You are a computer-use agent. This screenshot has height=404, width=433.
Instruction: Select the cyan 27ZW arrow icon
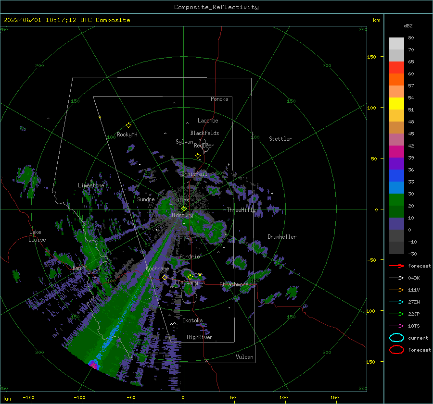point(396,302)
